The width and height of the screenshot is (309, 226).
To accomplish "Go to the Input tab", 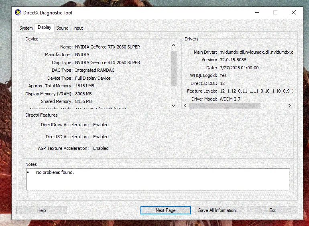I will pyautogui.click(x=78, y=28).
